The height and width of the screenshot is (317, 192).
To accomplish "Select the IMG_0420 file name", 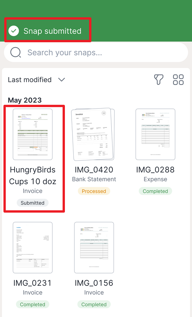I will 94,170.
